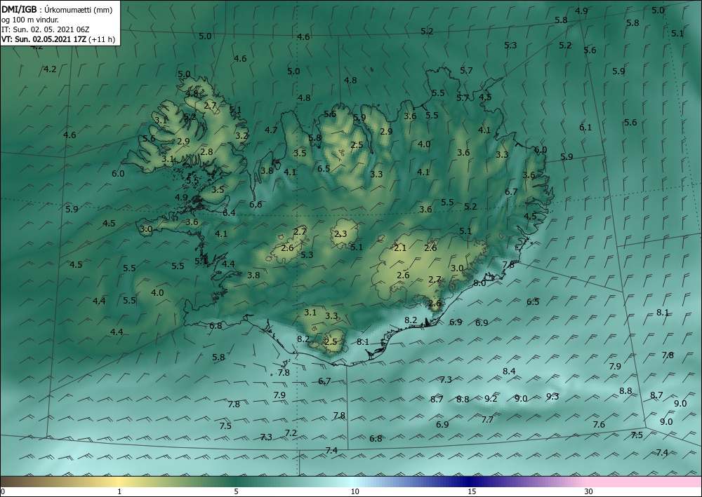Screen dimensions: 702x497
Task: Select the 'IT: Sun. 02. 05. 2021 06Z' line
Action: pyautogui.click(x=46, y=29)
